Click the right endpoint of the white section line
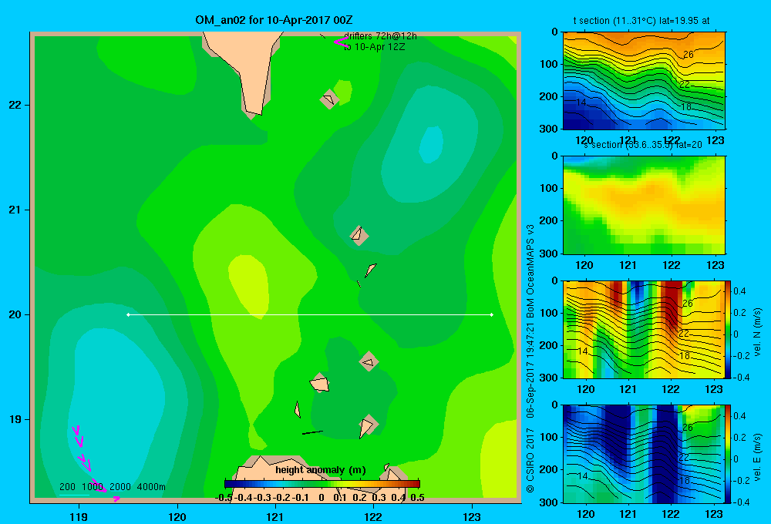The height and width of the screenshot is (524, 771). [492, 314]
